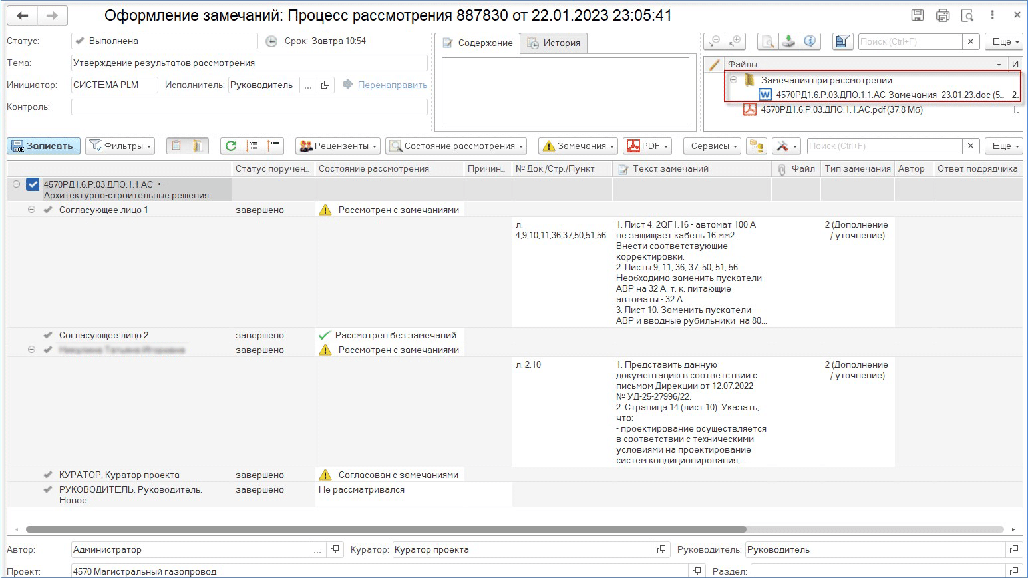Click the collapse list levels icon after refresh

pos(252,146)
